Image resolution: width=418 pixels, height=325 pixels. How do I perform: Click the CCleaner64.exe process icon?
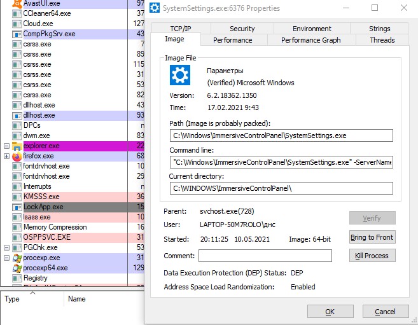(17, 13)
